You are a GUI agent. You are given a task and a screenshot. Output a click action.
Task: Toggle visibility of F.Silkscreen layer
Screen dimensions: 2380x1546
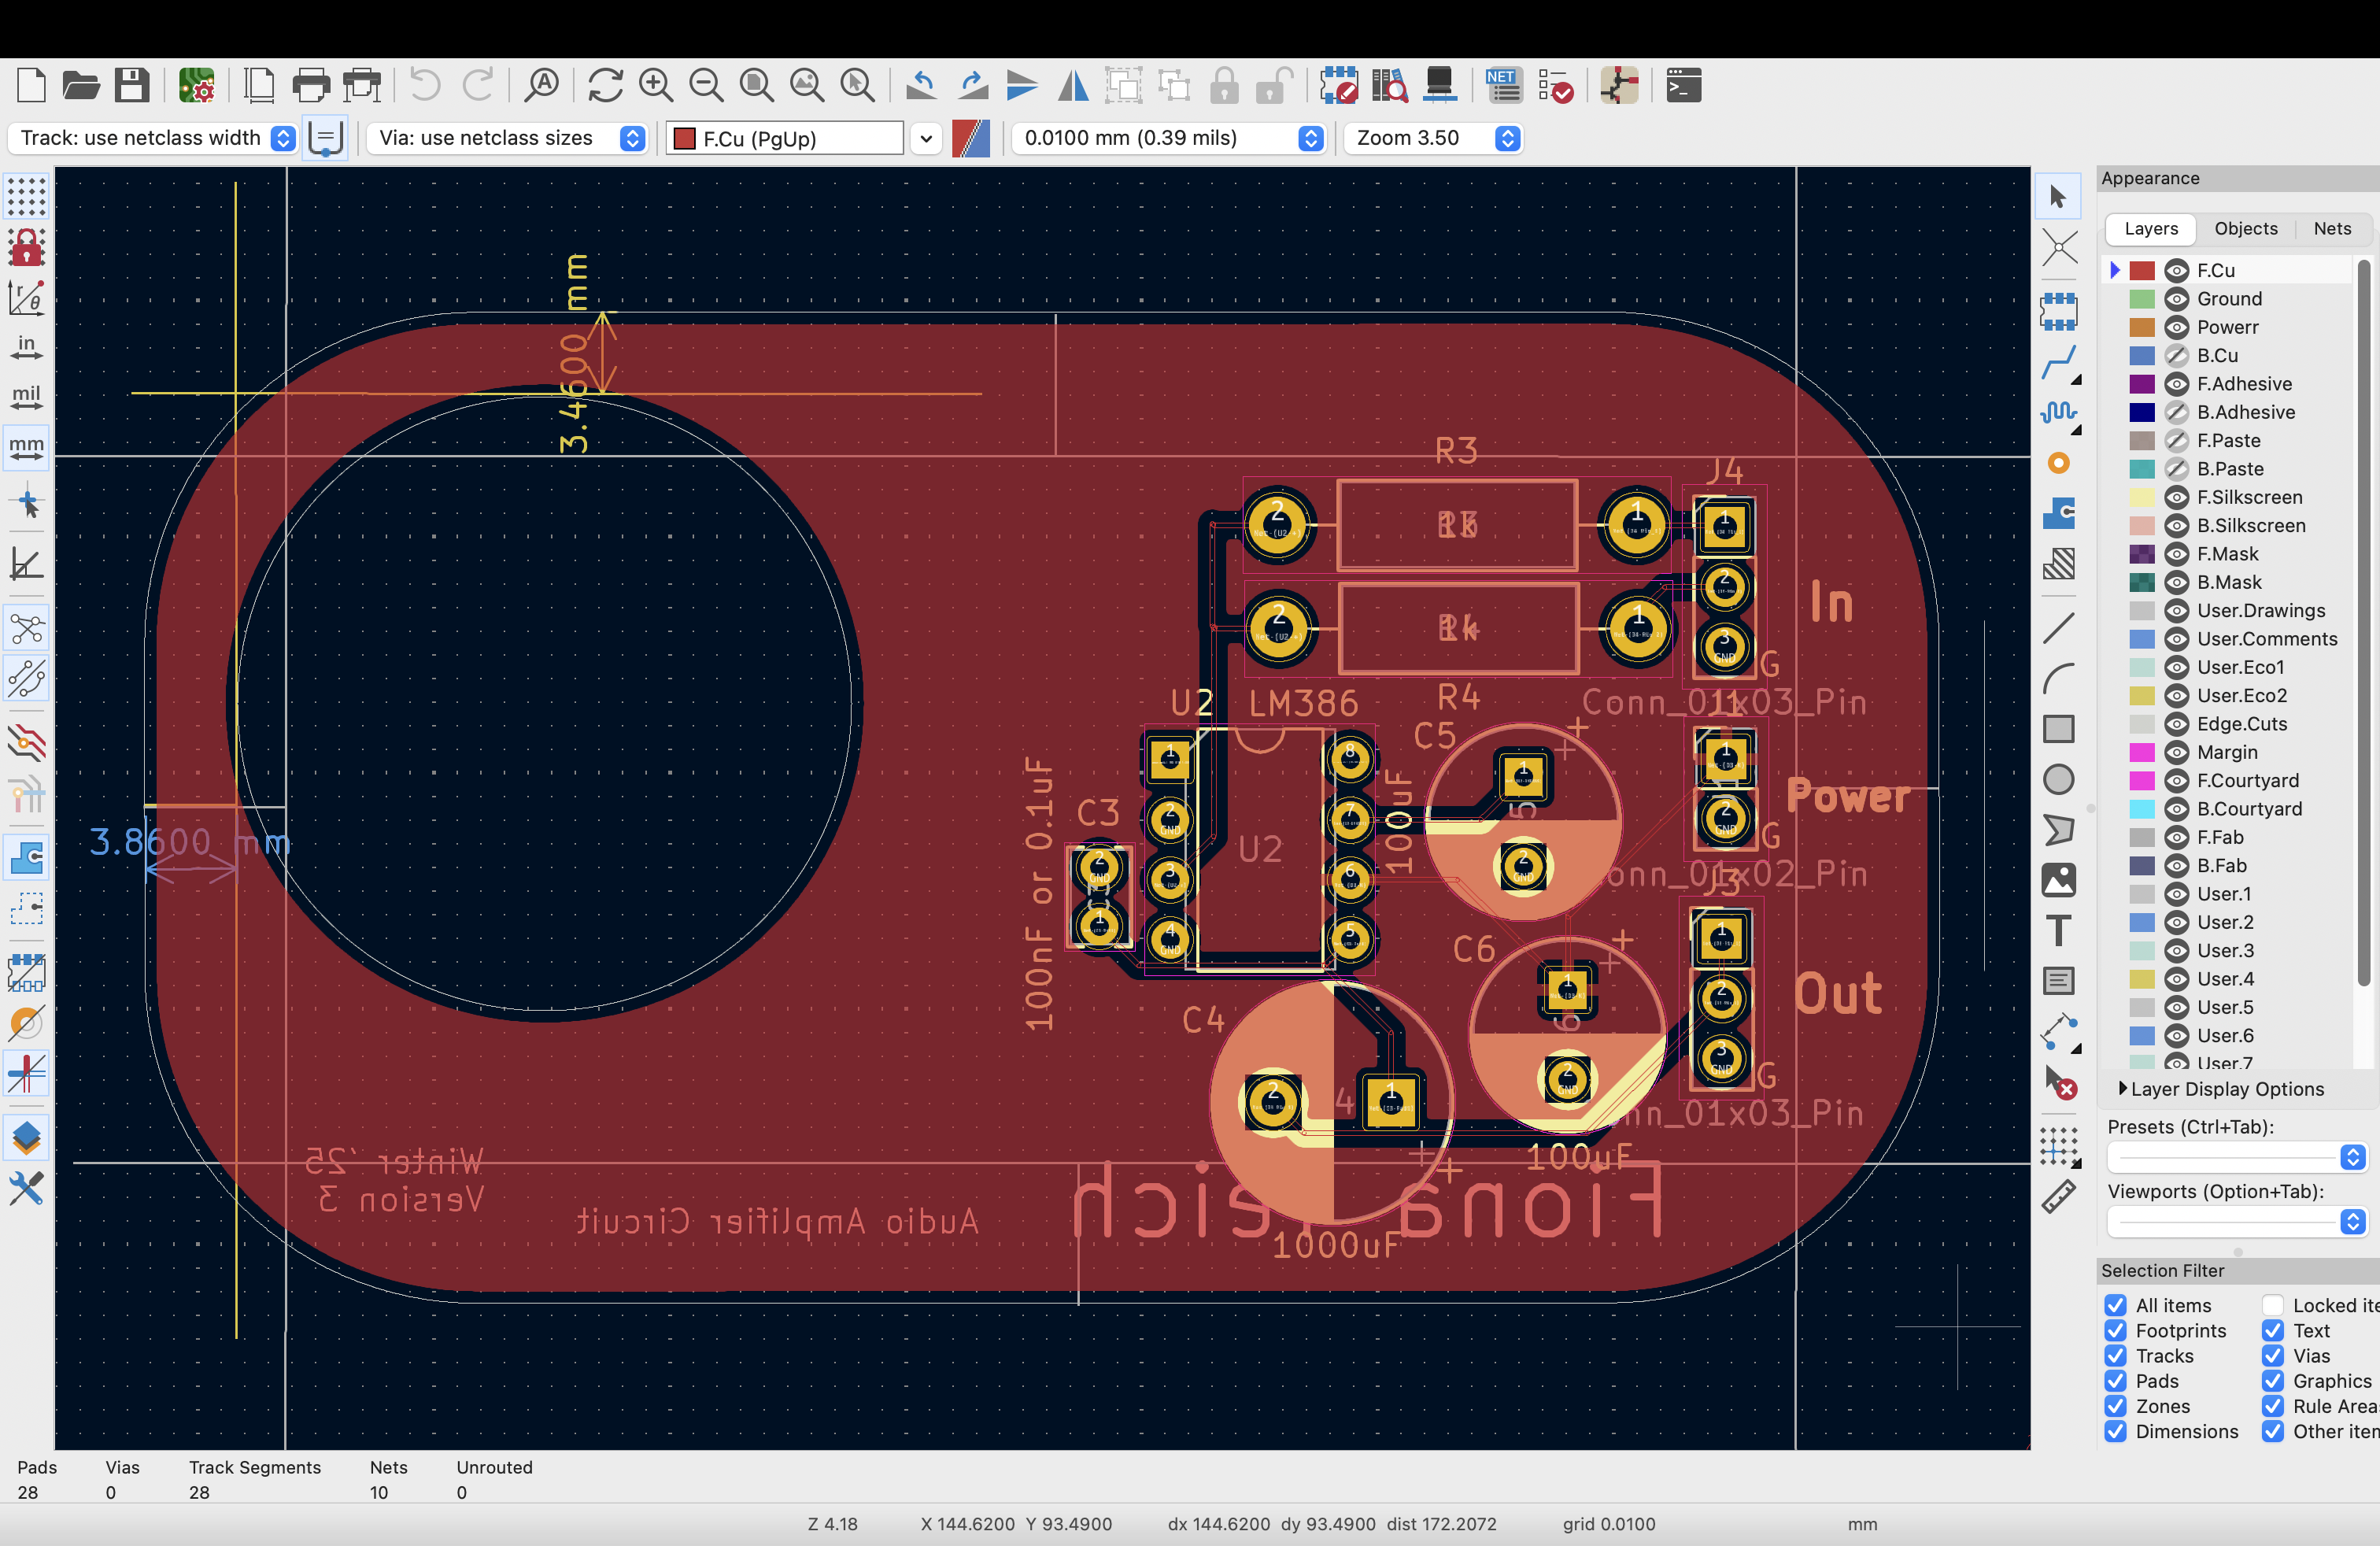(2176, 497)
